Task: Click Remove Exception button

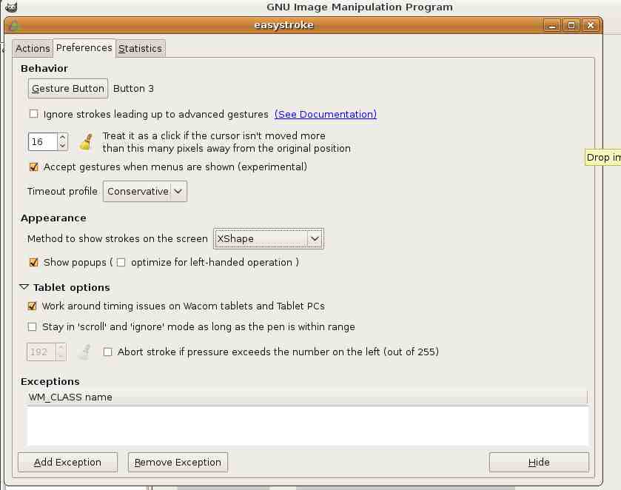Action: (x=178, y=463)
